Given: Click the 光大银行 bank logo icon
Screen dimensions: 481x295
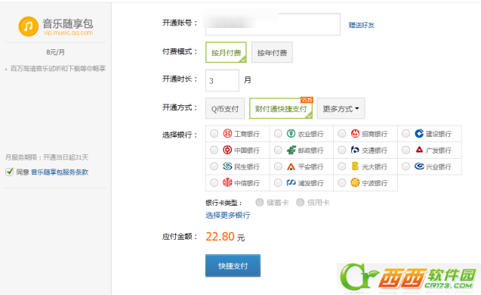Looking at the screenshot, I should tap(355, 166).
